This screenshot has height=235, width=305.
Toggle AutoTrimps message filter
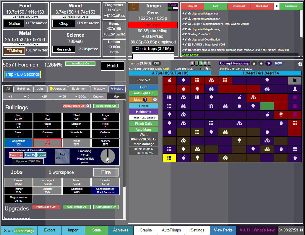point(291,6)
